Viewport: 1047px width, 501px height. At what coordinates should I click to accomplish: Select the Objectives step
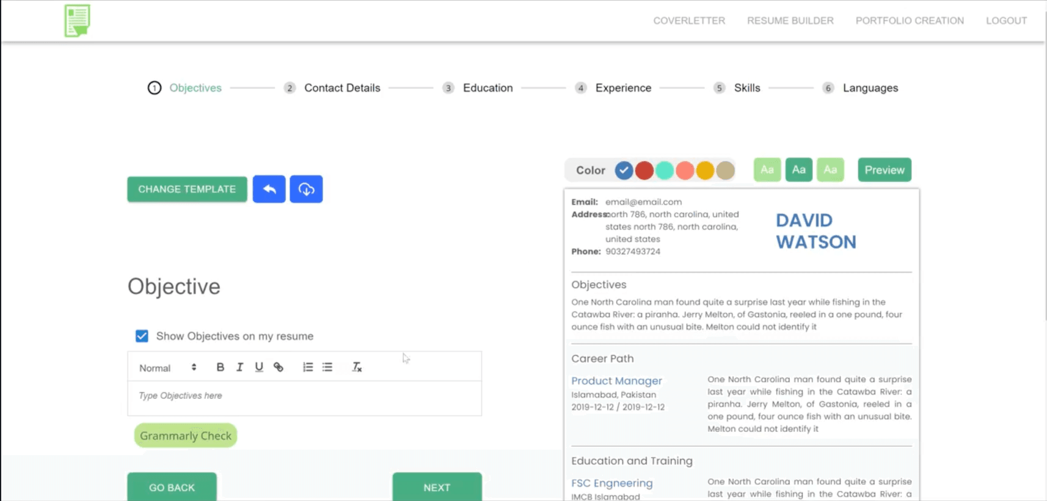(x=184, y=88)
